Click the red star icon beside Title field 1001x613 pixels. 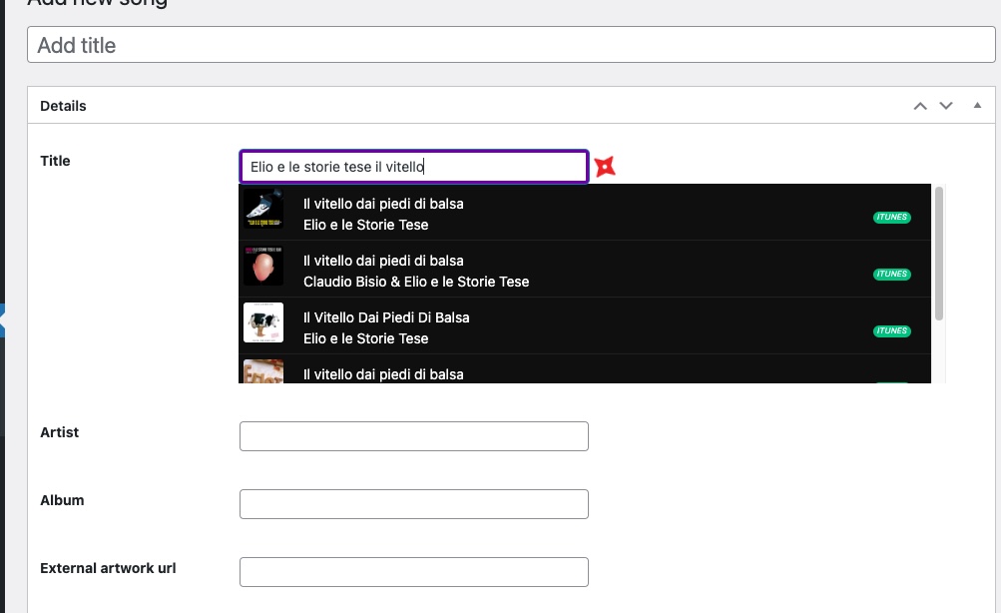[605, 167]
